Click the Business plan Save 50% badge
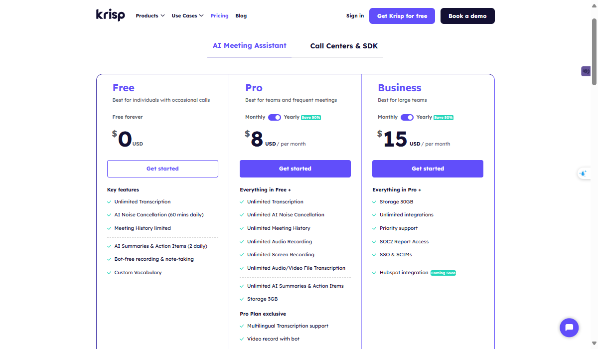Screen dimensions: 598x349 tap(443, 118)
